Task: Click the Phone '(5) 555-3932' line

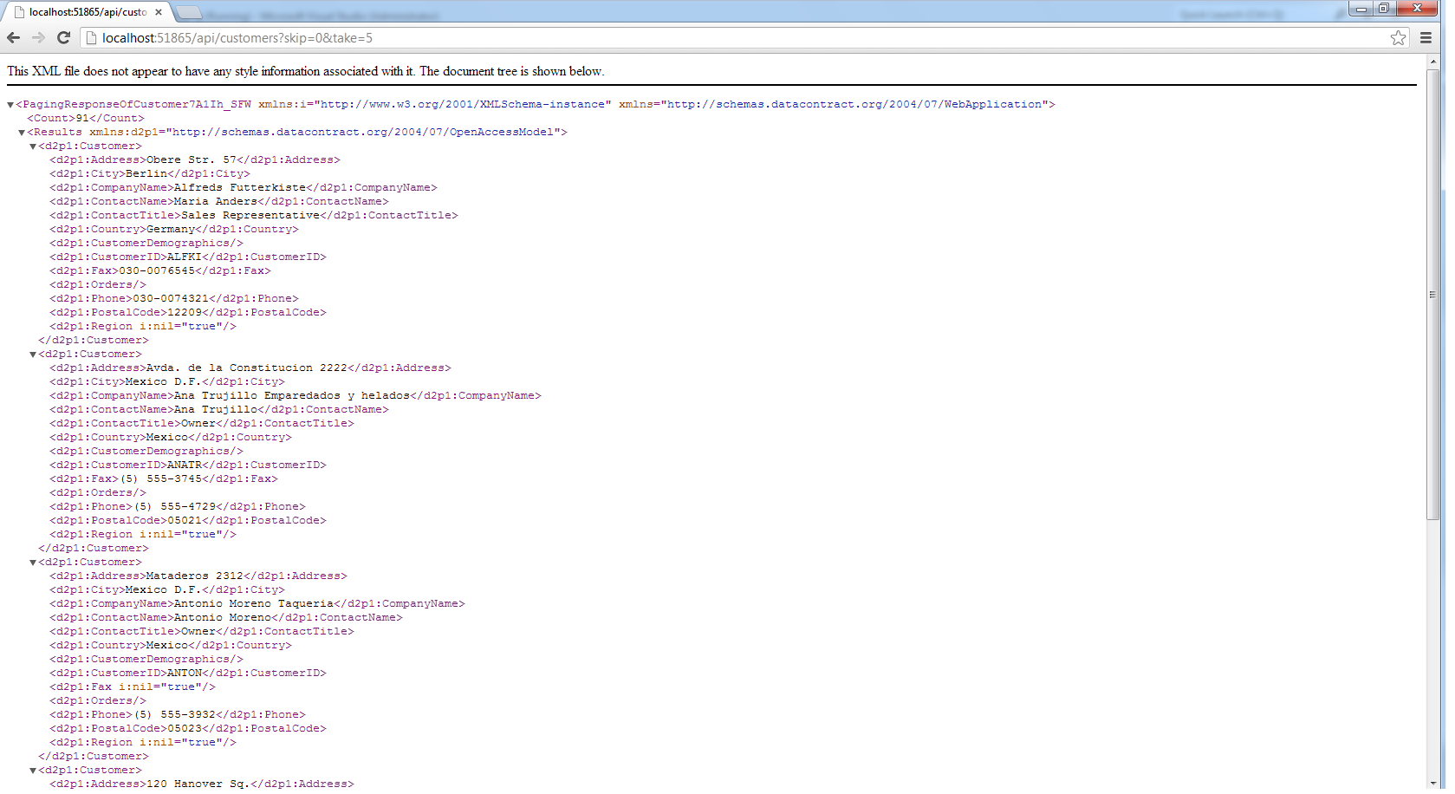Action: (178, 715)
